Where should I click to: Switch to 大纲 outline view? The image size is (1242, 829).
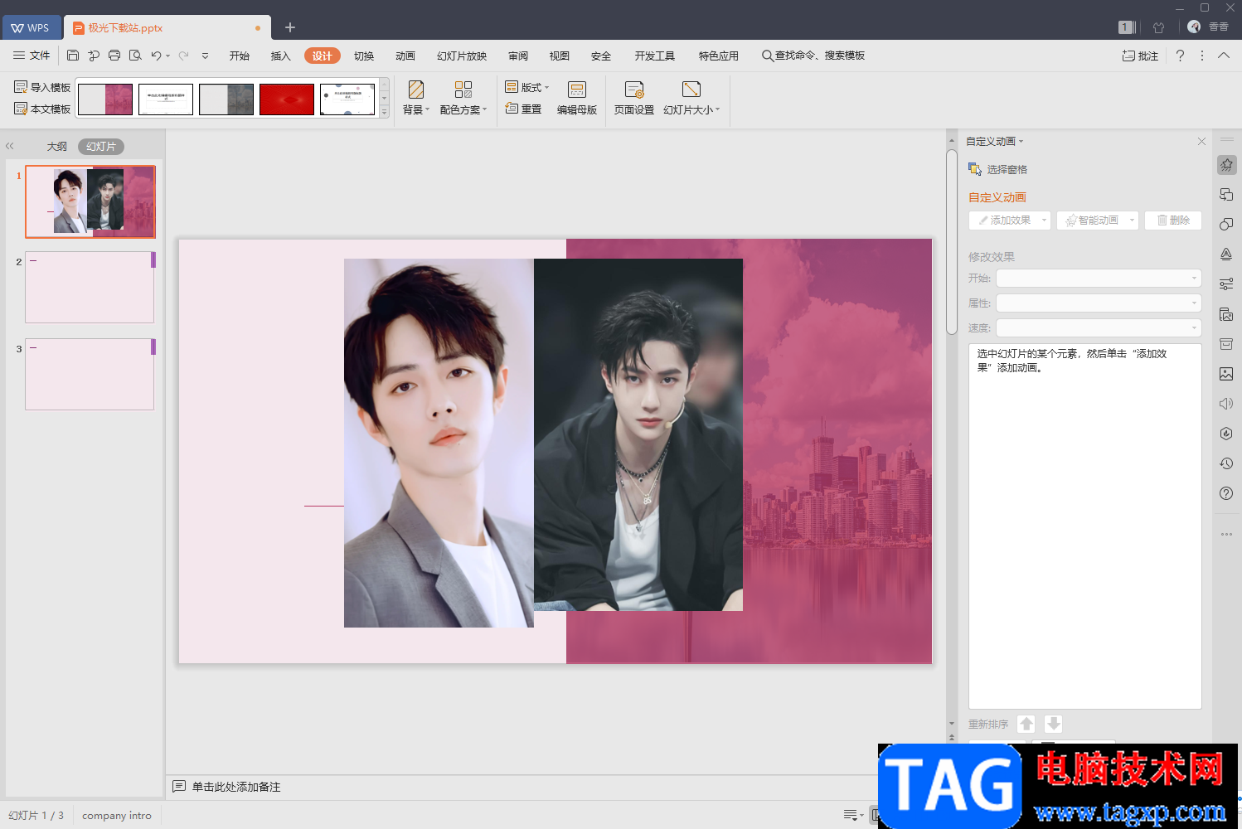click(x=56, y=147)
